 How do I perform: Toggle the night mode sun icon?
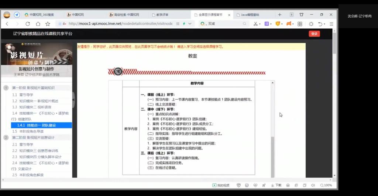311,24
